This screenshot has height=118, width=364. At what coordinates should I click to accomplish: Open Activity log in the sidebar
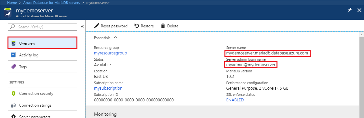(x=43, y=55)
